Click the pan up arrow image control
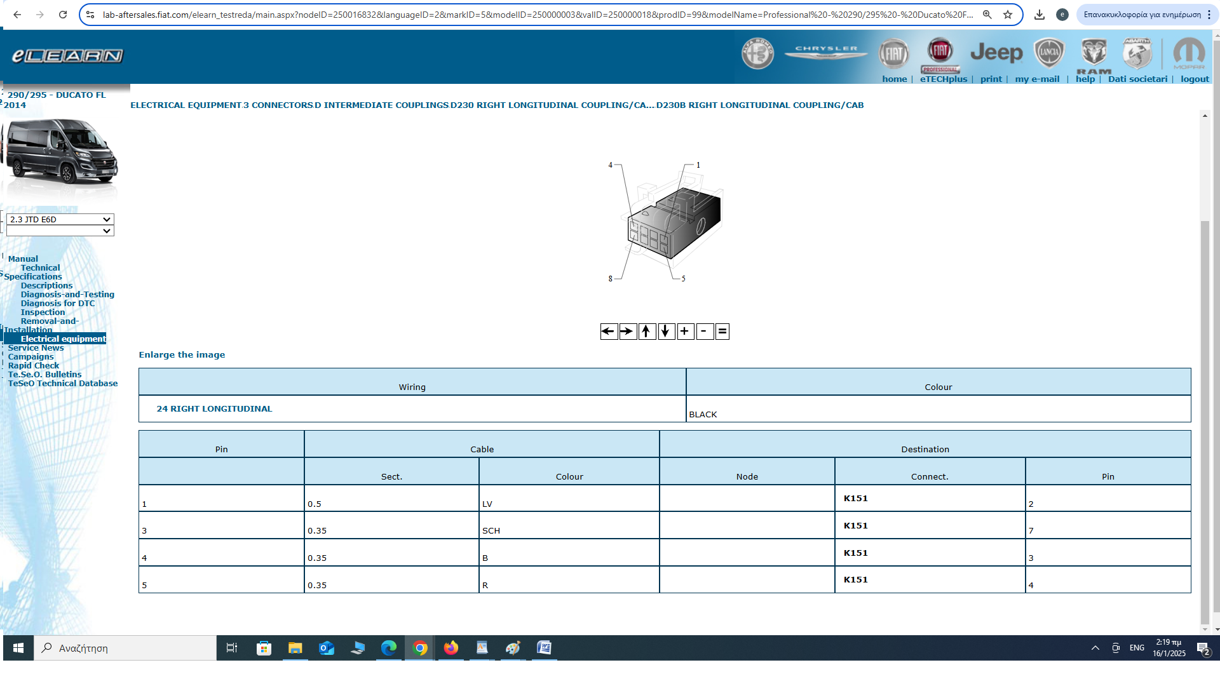Image resolution: width=1220 pixels, height=686 pixels. pos(647,331)
